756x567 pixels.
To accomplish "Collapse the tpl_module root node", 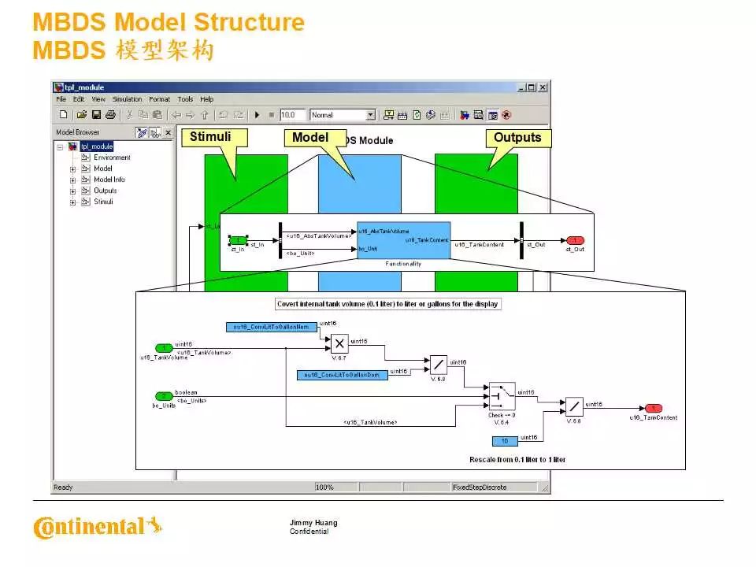I will pos(60,146).
